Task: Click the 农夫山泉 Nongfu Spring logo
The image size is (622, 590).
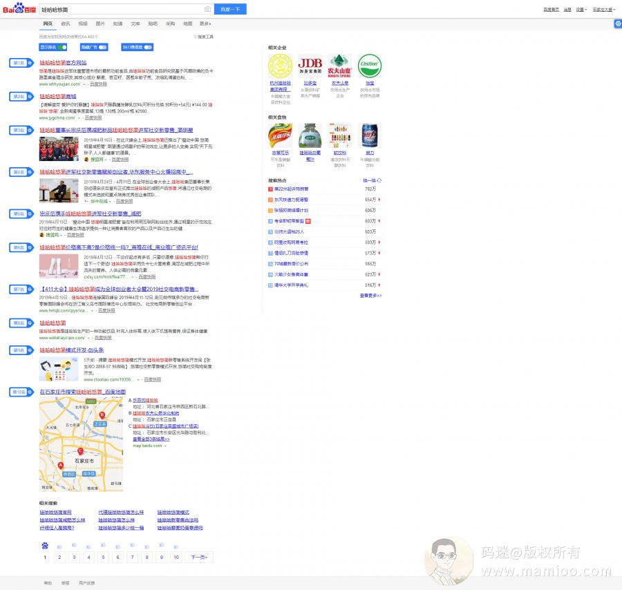Action: [x=339, y=66]
